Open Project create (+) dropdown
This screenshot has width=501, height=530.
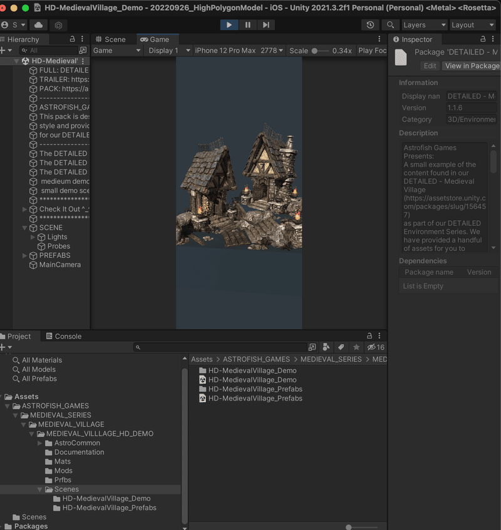6,347
